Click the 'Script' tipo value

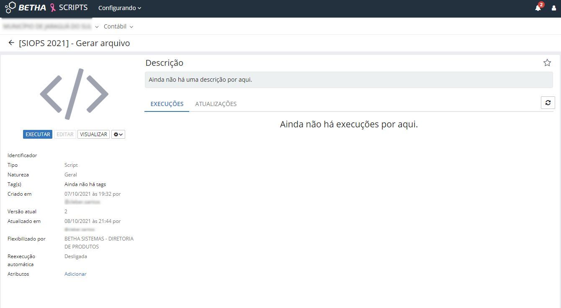tap(71, 165)
